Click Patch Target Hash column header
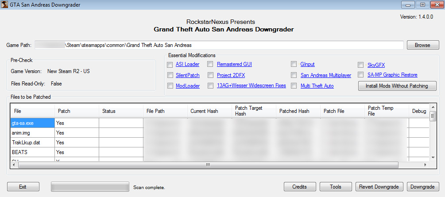This screenshot has height=197, width=445. [254, 111]
